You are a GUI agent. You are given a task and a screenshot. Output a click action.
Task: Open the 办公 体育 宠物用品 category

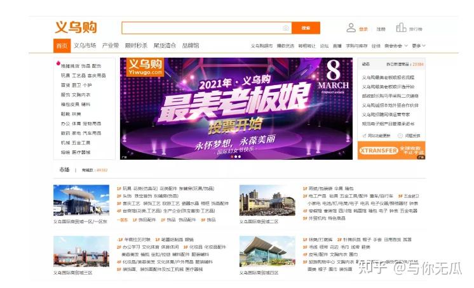81,124
